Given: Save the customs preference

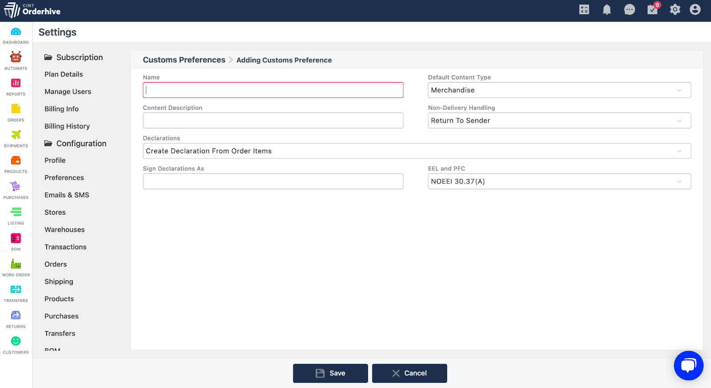Looking at the screenshot, I should click(330, 373).
